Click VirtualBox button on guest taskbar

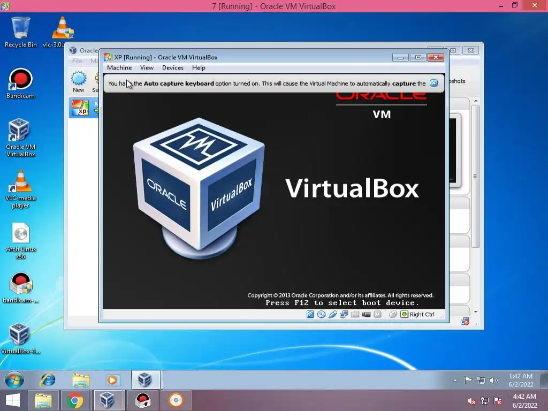coord(145,380)
